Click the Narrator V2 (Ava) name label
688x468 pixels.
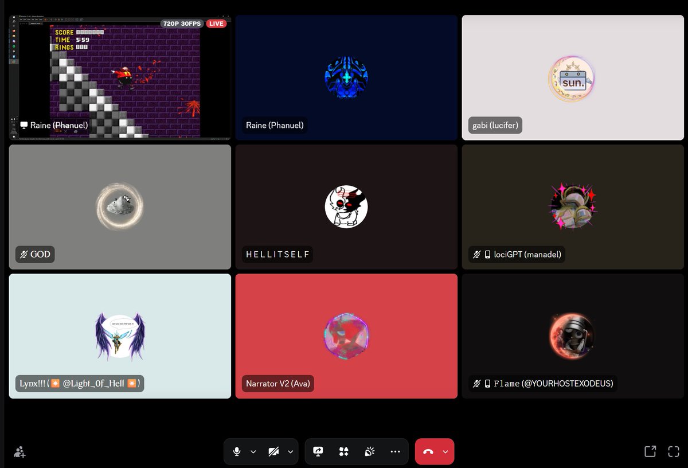(277, 384)
